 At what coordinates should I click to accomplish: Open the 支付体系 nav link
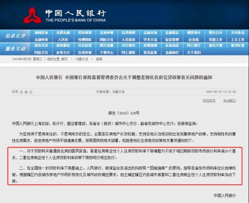(237, 33)
